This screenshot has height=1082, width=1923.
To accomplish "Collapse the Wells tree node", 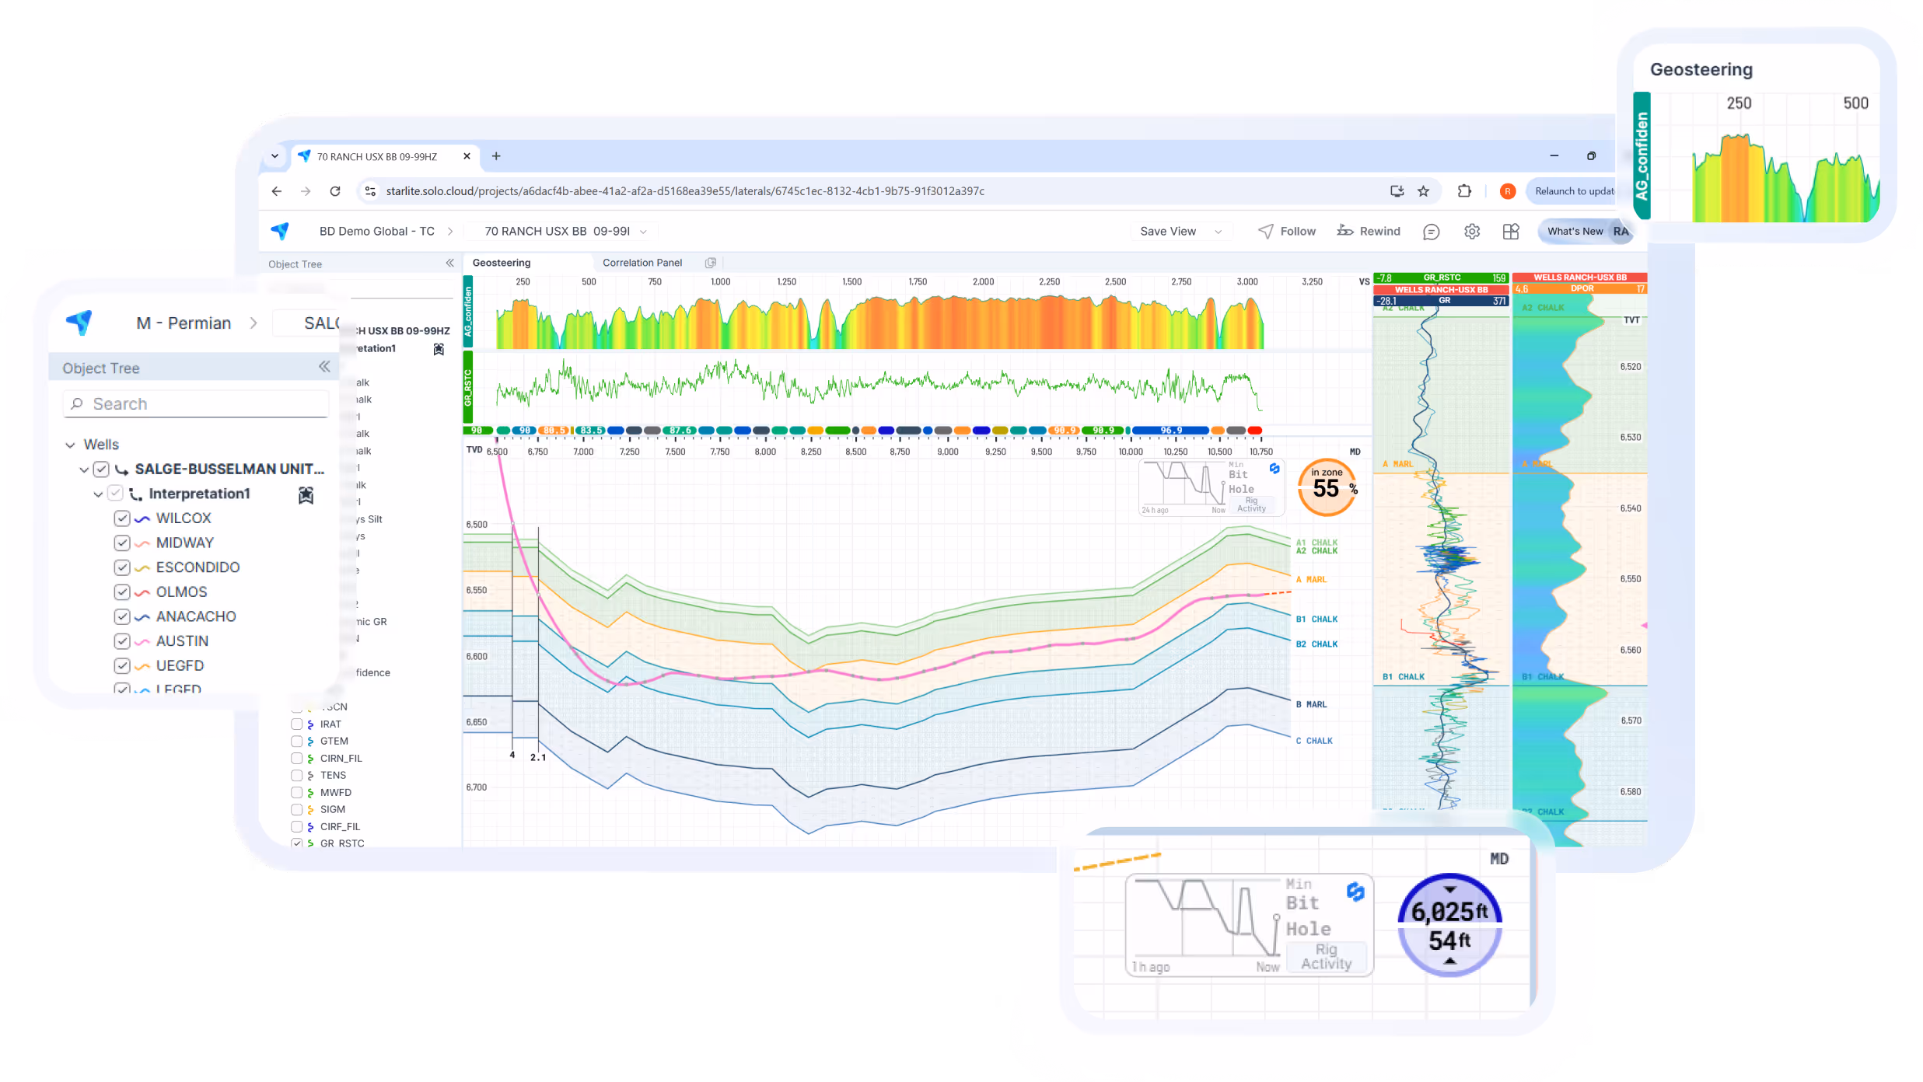I will (x=70, y=445).
